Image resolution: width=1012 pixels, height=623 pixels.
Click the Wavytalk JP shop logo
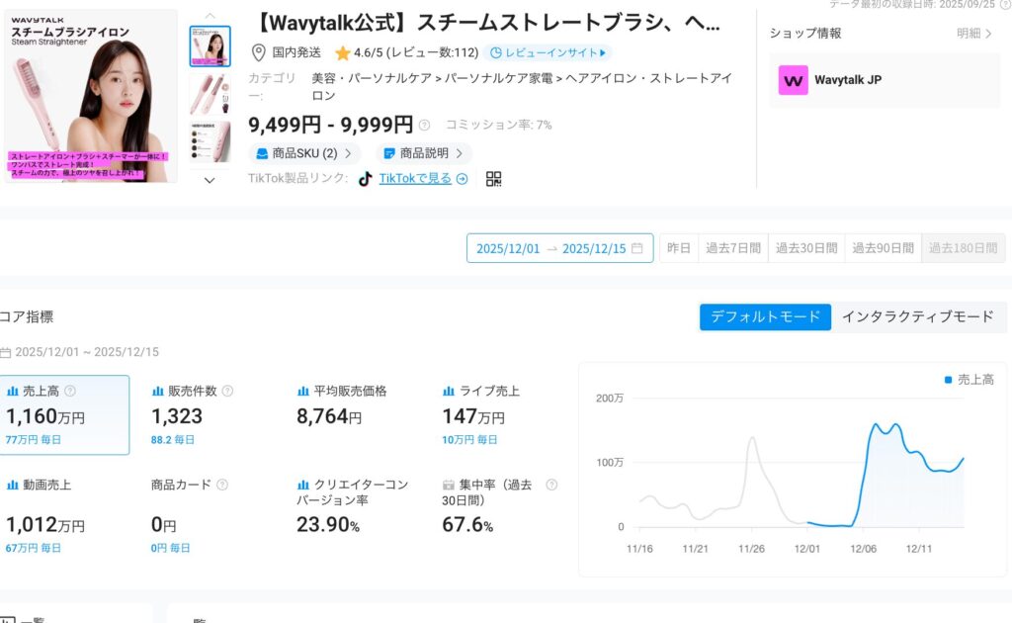click(793, 80)
